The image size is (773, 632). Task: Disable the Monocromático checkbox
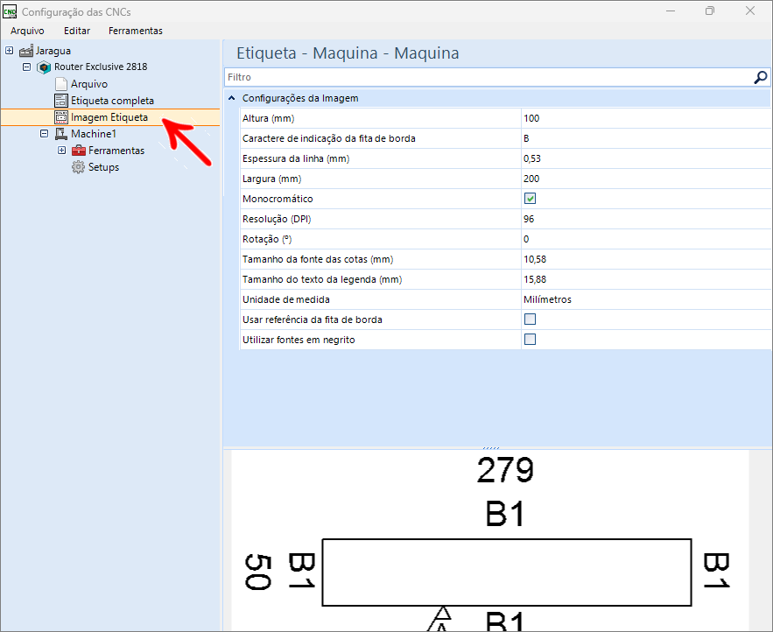530,199
